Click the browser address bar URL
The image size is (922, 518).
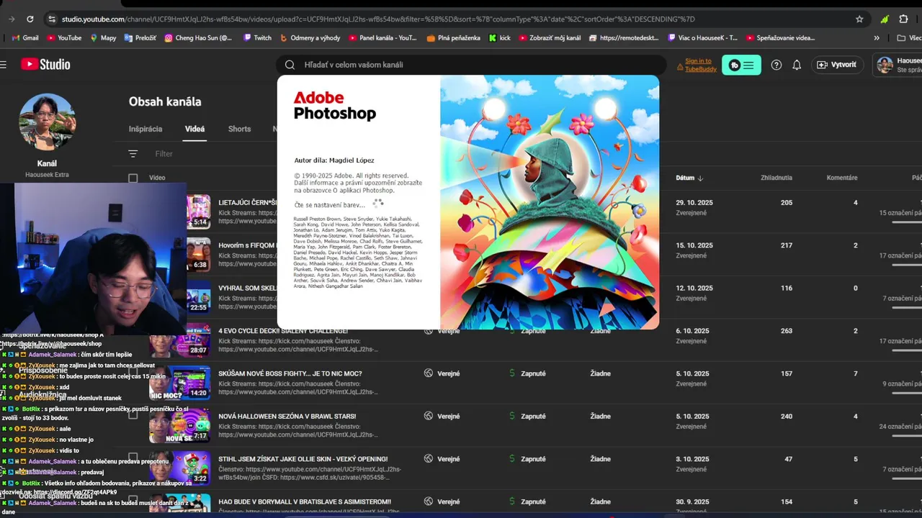(x=378, y=19)
